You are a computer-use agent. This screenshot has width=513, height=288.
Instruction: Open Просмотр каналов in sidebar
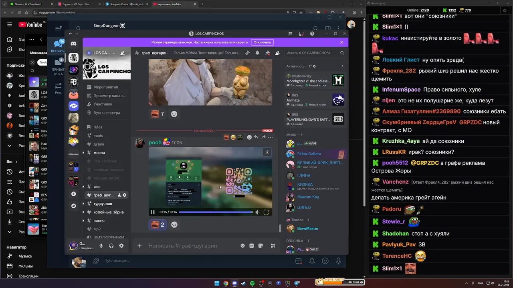click(x=106, y=96)
